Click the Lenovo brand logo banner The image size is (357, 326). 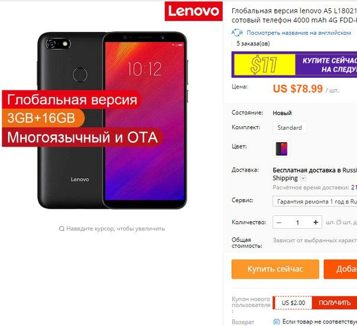point(193,11)
